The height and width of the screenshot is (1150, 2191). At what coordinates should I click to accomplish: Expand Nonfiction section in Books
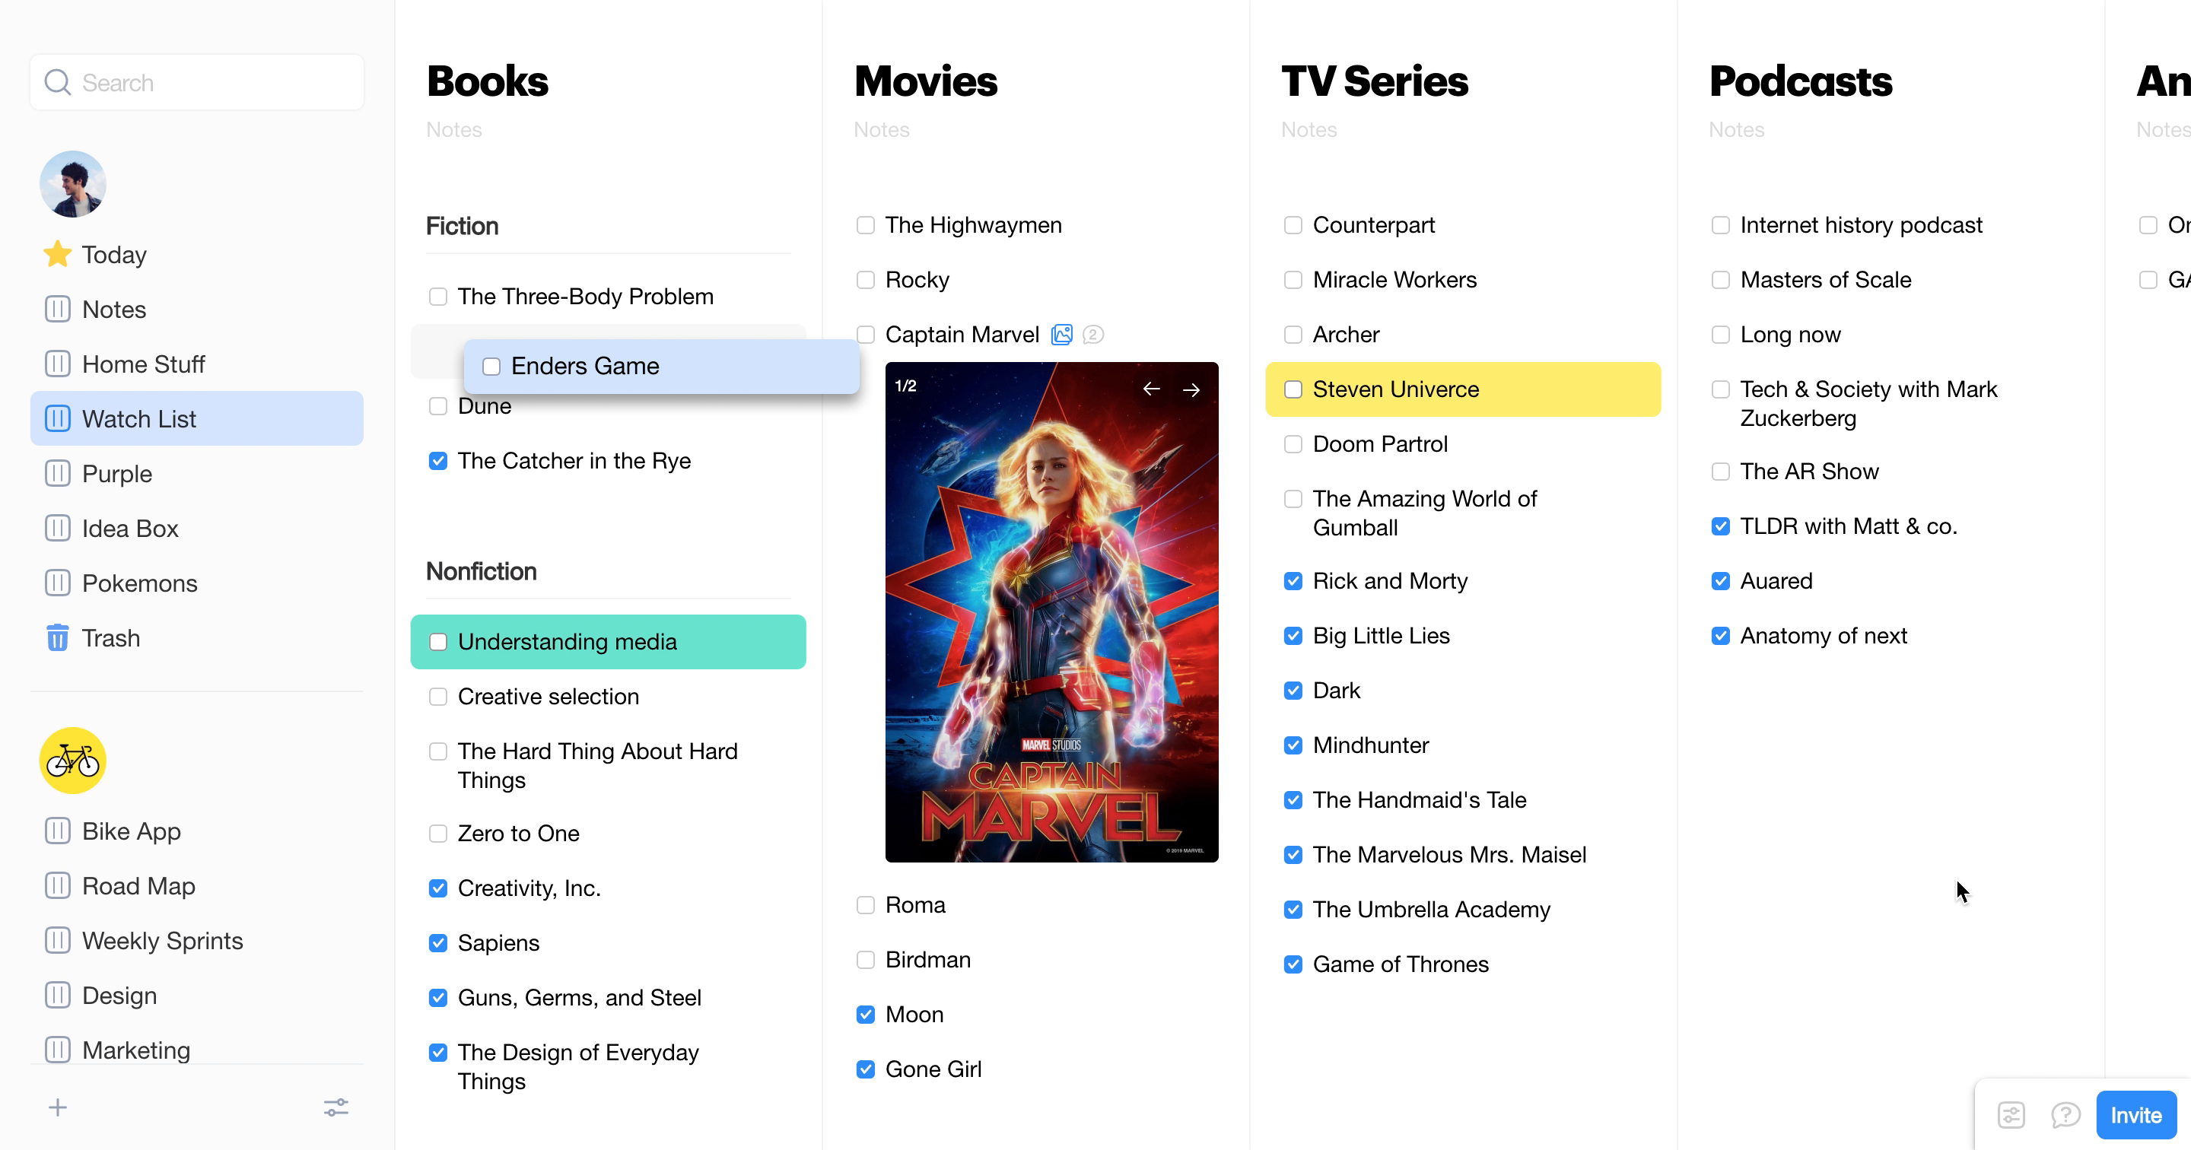[481, 569]
